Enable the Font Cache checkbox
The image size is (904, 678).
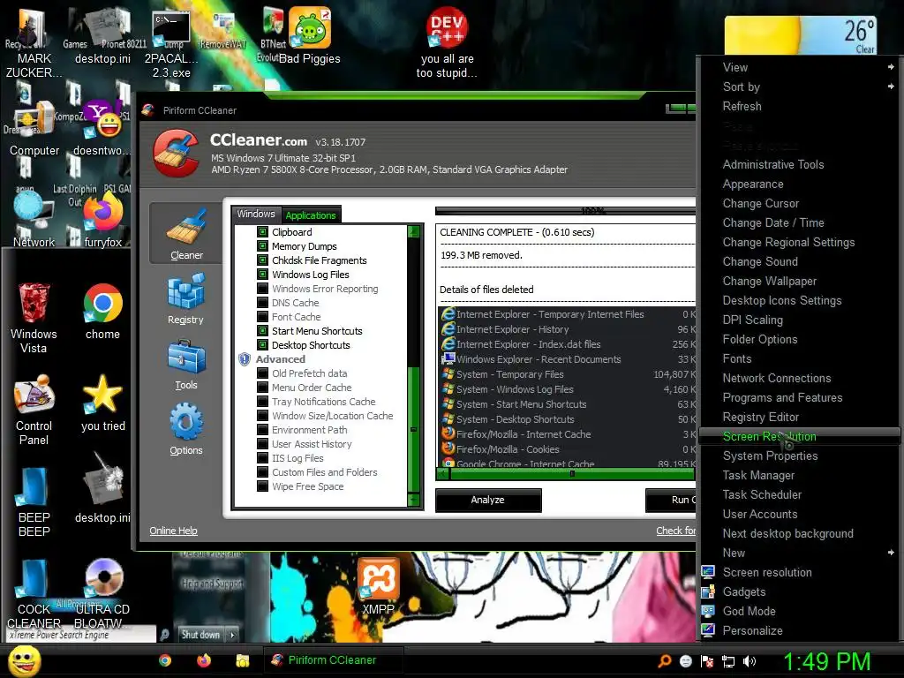point(262,317)
